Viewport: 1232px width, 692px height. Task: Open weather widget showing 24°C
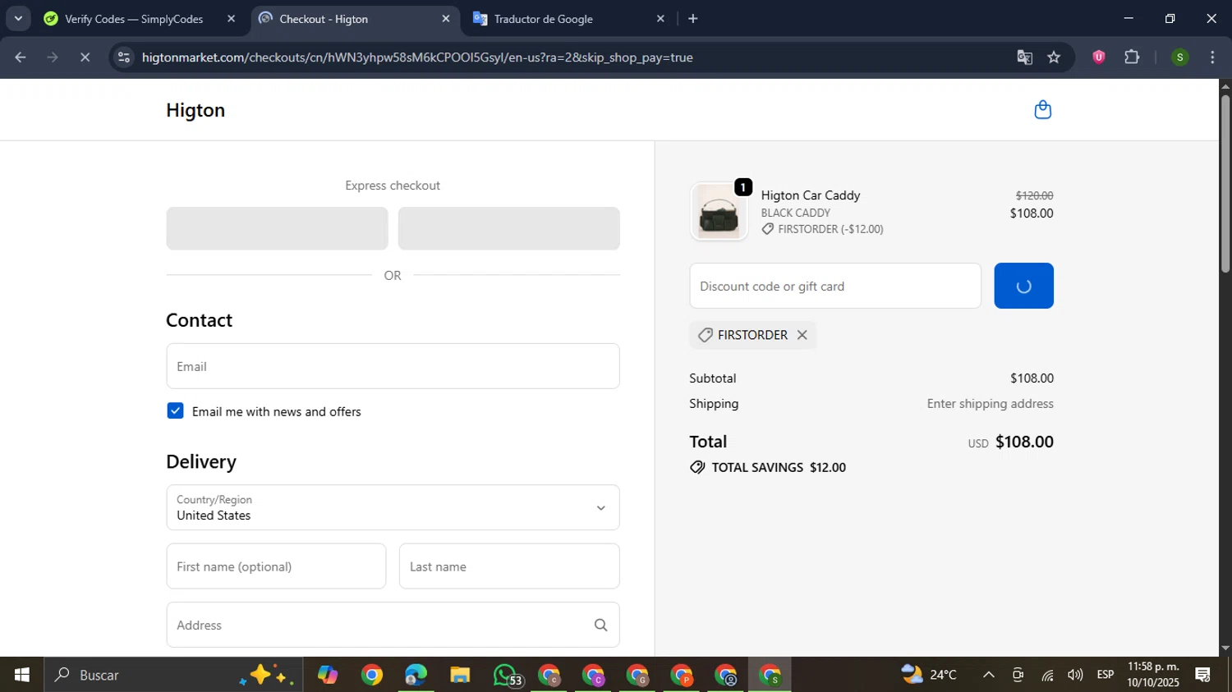tap(929, 675)
